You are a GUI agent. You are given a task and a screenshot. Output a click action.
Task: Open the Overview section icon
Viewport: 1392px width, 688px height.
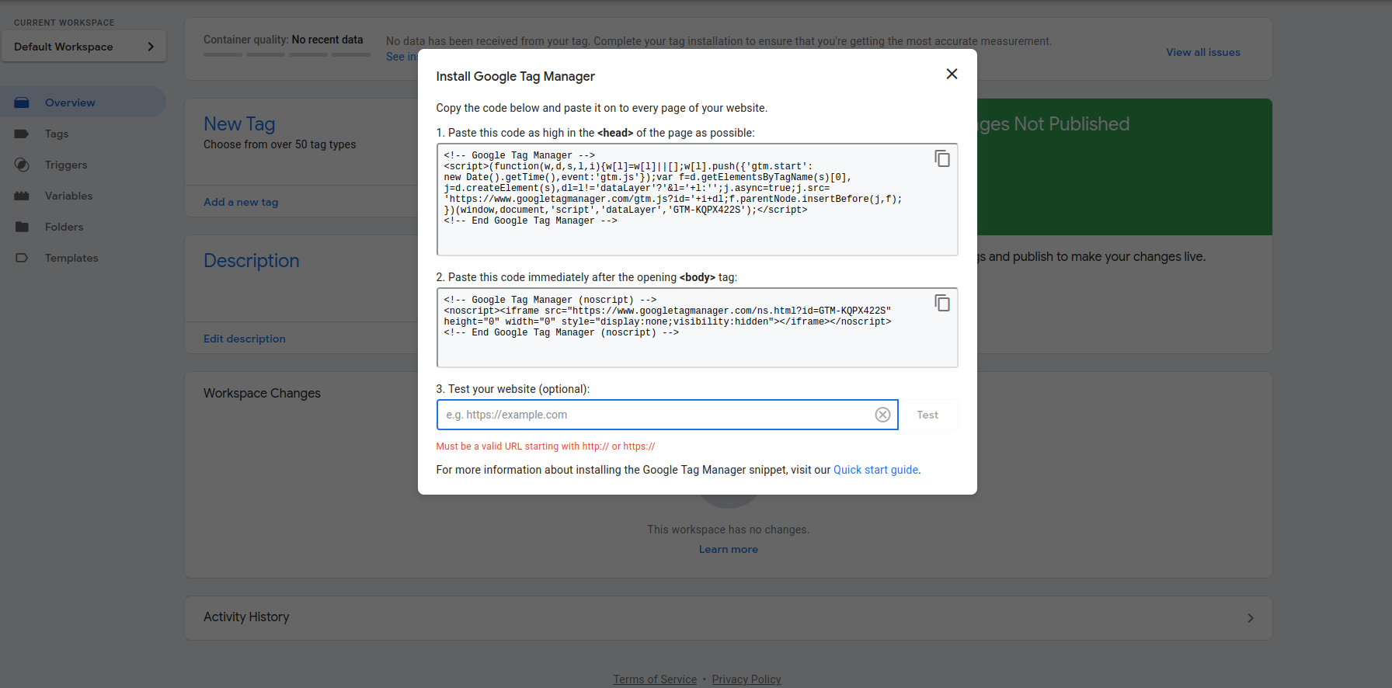click(x=22, y=103)
